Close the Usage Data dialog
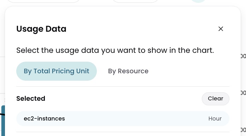This screenshot has height=136, width=246. [221, 29]
